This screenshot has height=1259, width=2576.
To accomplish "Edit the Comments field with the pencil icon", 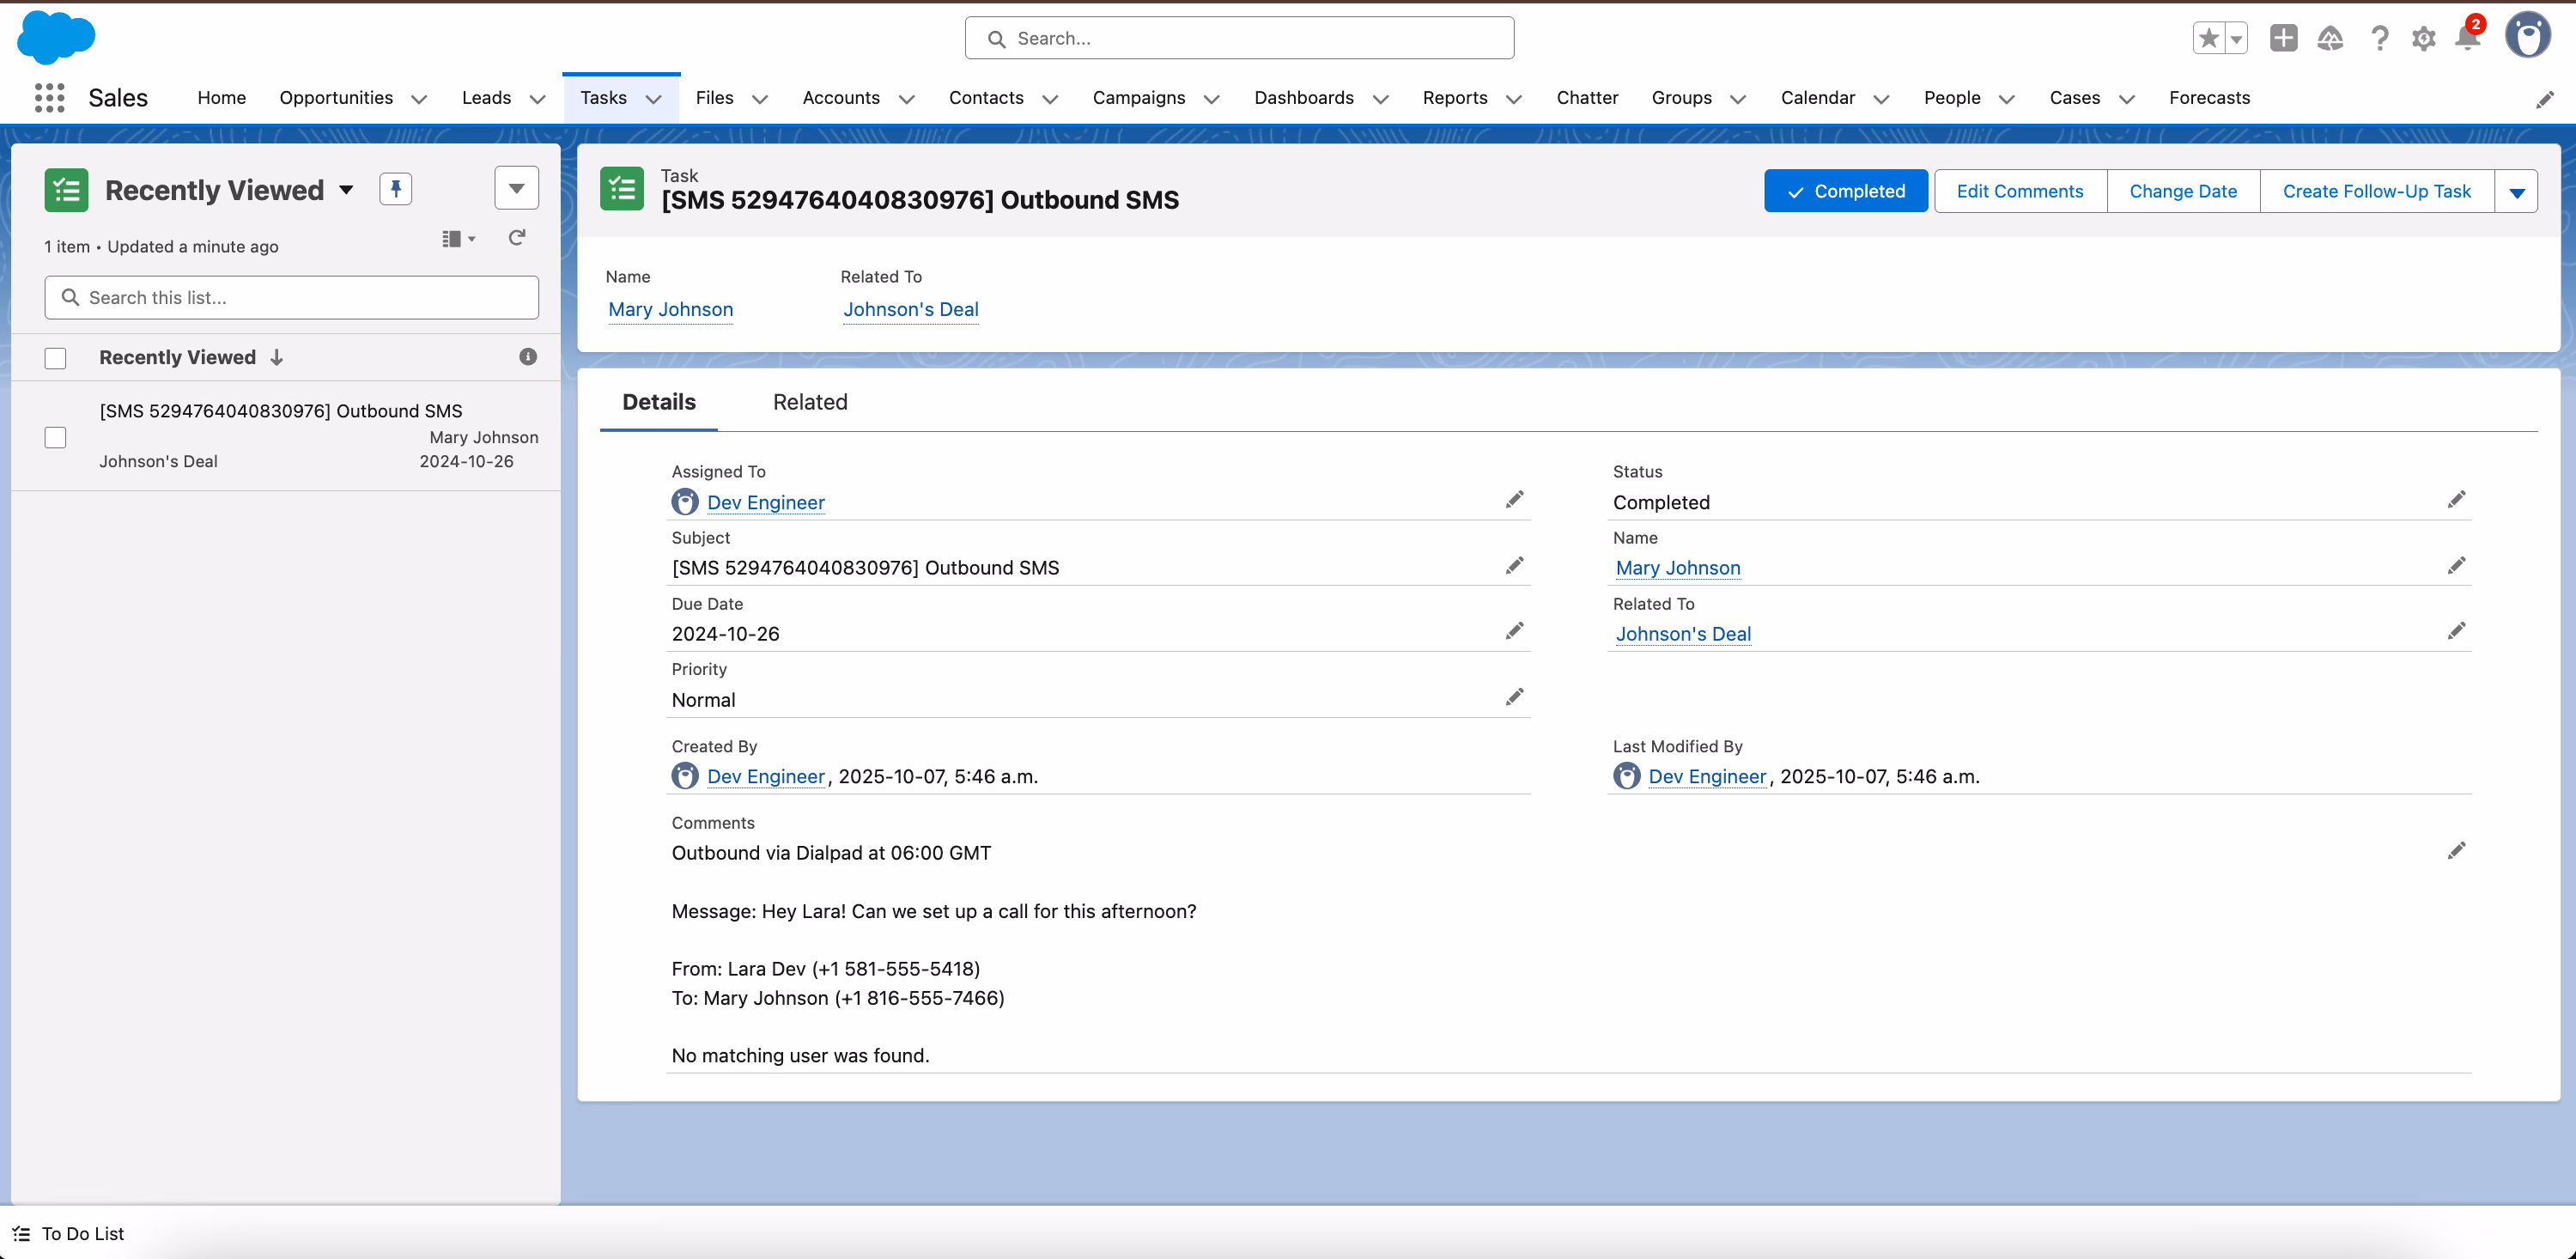I will point(2458,850).
